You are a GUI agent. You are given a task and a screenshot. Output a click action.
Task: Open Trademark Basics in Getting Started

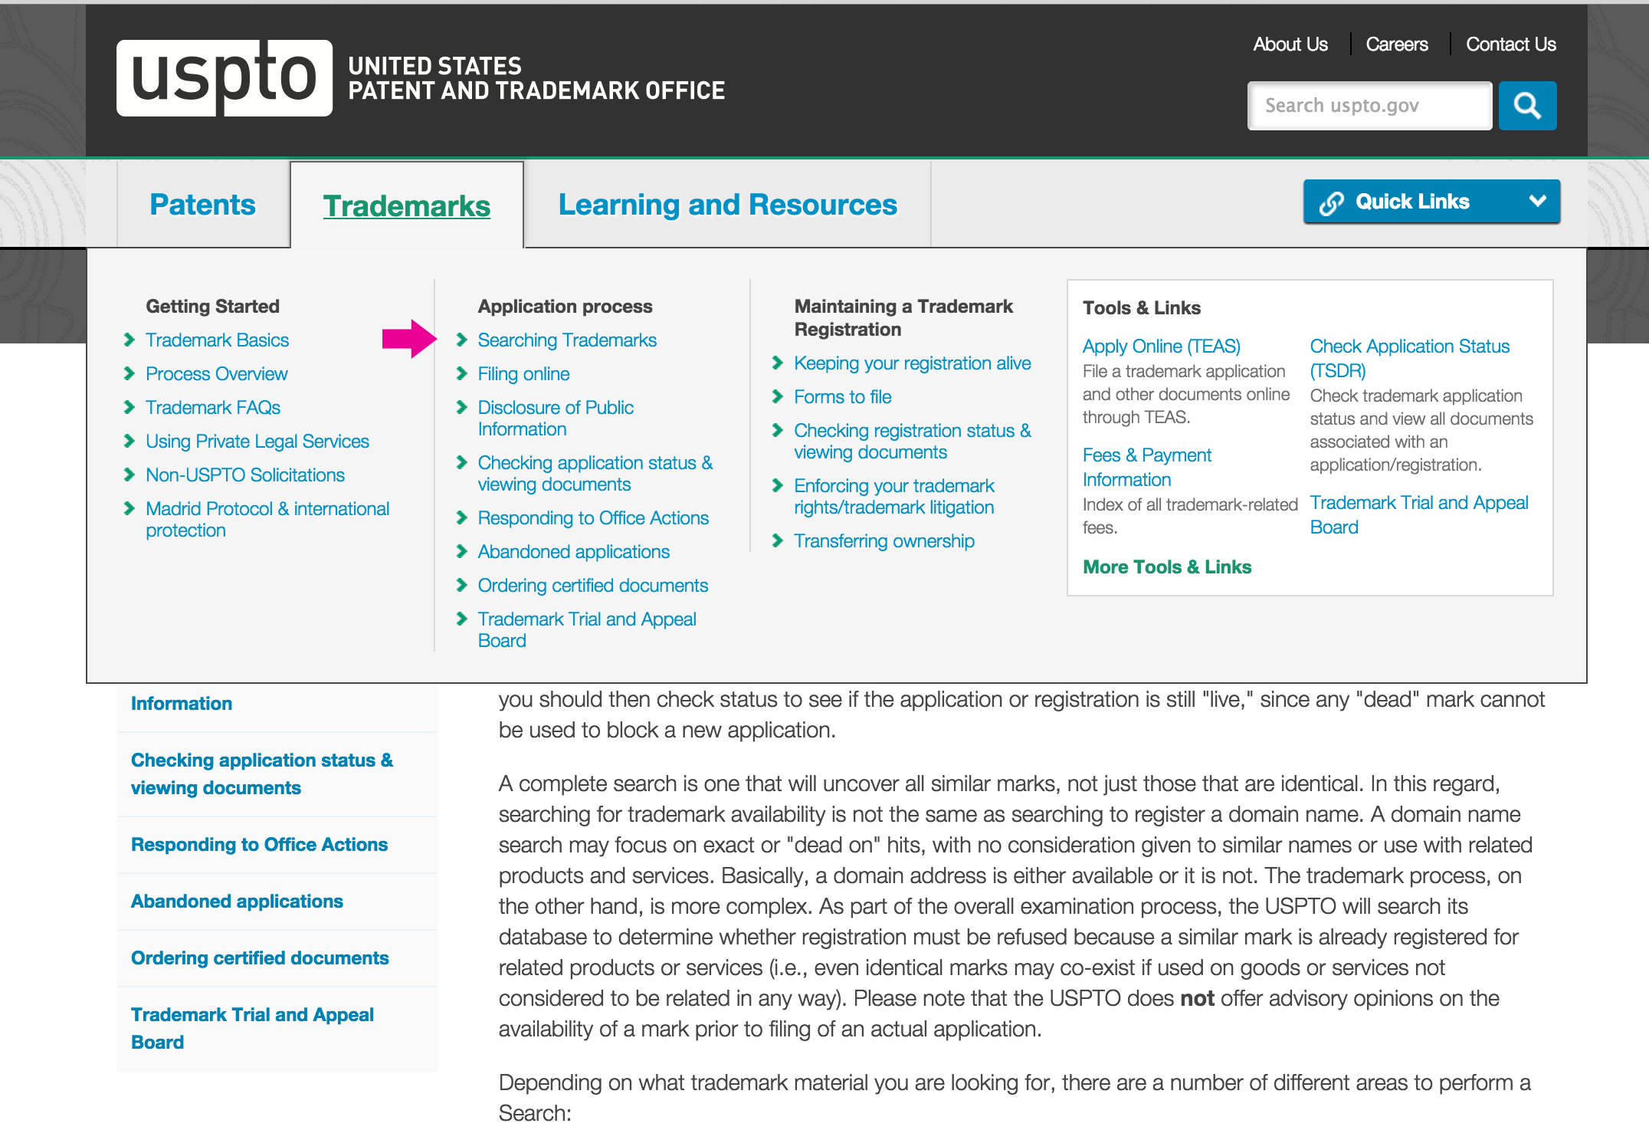217,340
